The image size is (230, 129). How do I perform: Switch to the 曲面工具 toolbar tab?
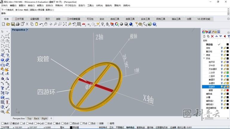tap(130, 19)
